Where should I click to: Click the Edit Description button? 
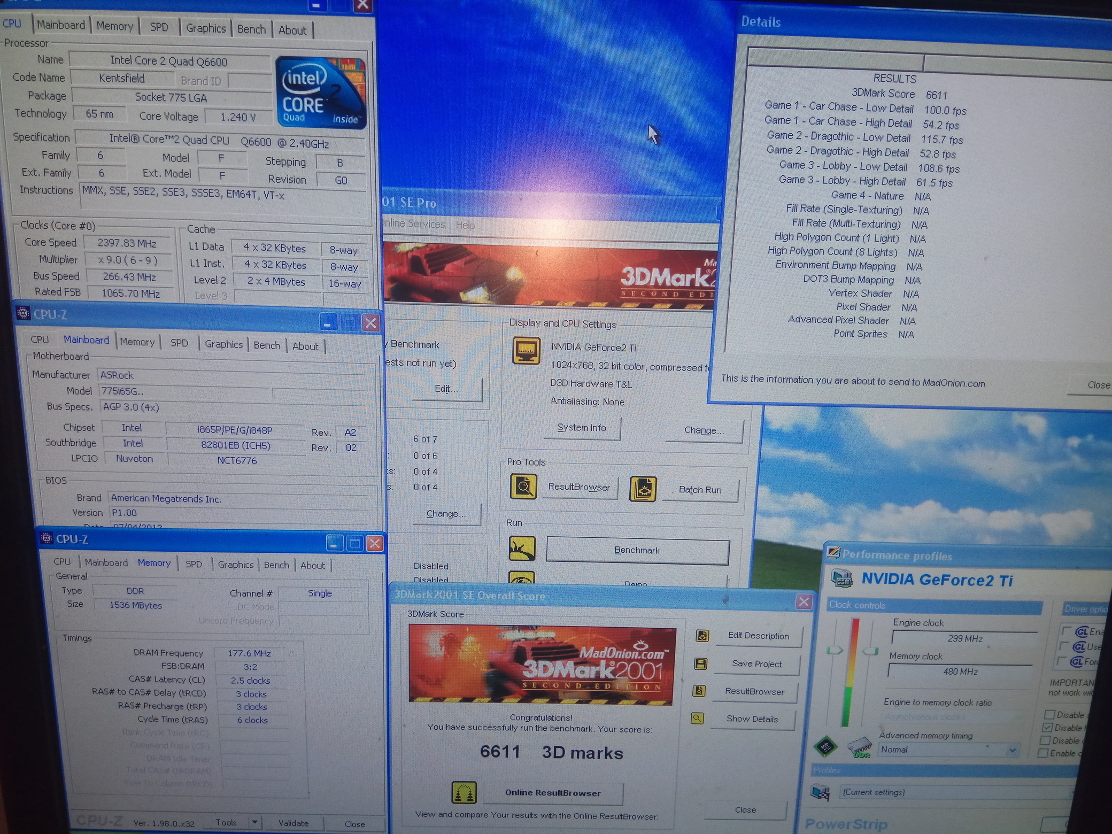(x=759, y=636)
